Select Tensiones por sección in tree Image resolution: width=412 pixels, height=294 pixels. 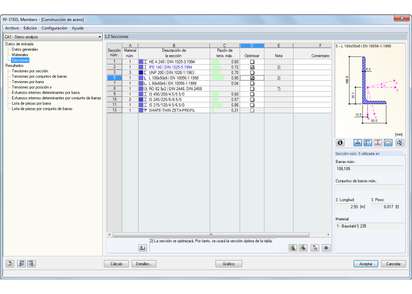pos(30,71)
